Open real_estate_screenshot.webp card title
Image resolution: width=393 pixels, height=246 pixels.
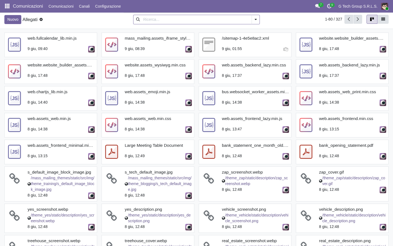pos(249,241)
